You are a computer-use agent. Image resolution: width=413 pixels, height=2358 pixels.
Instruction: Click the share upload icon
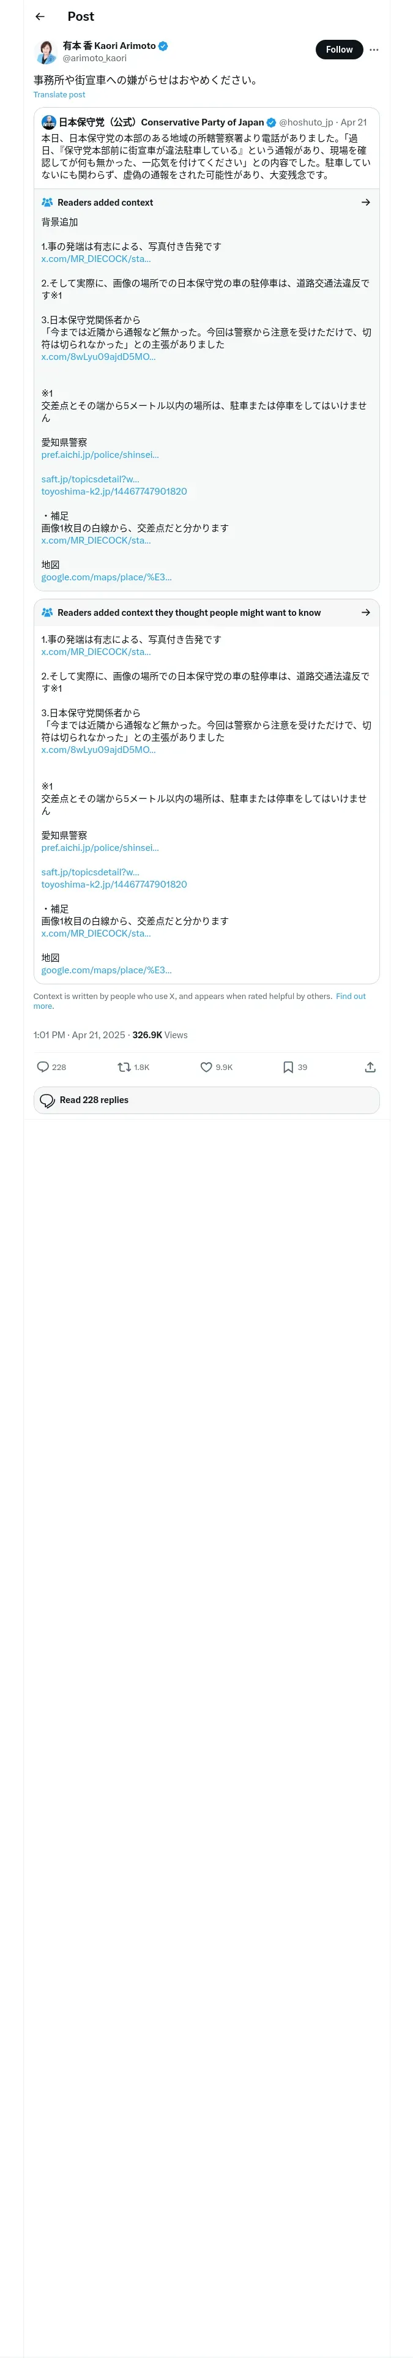point(370,1066)
